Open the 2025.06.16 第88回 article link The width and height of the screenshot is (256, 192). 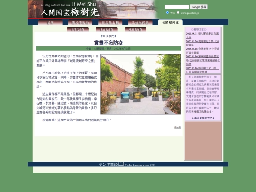pos(203,60)
